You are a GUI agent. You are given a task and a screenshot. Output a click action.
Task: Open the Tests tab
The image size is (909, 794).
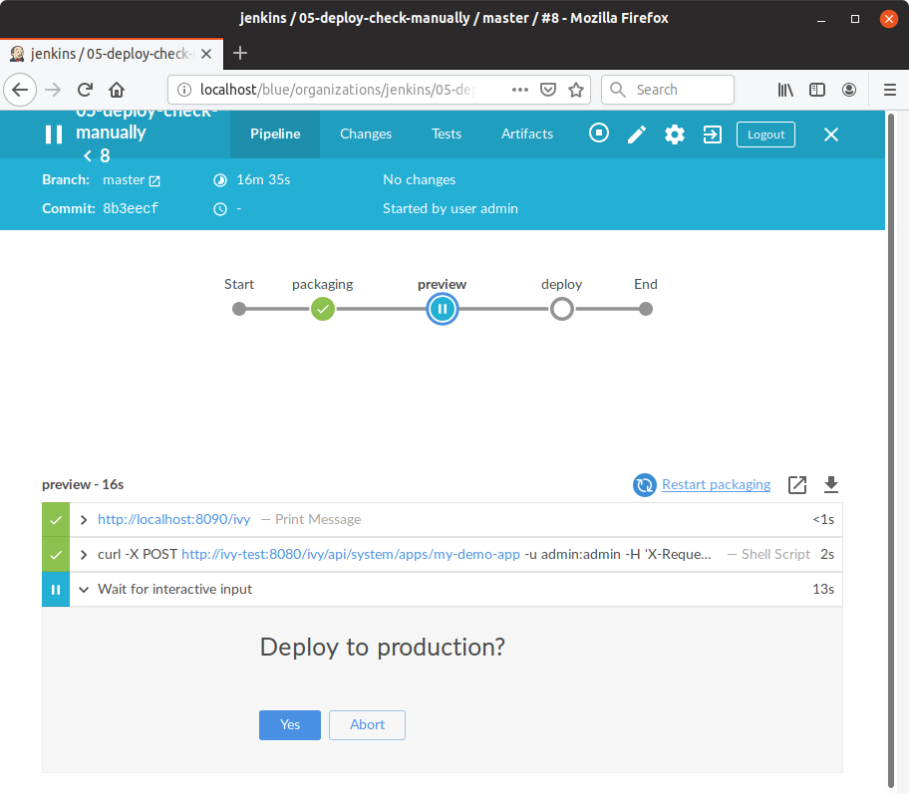[447, 133]
